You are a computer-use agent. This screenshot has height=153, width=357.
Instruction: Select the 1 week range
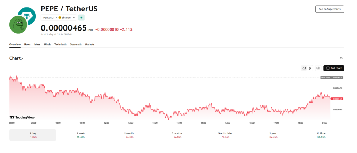click(x=81, y=135)
